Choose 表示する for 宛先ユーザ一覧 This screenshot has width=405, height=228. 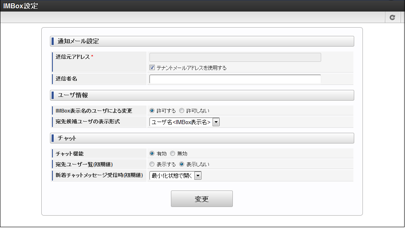click(x=152, y=164)
